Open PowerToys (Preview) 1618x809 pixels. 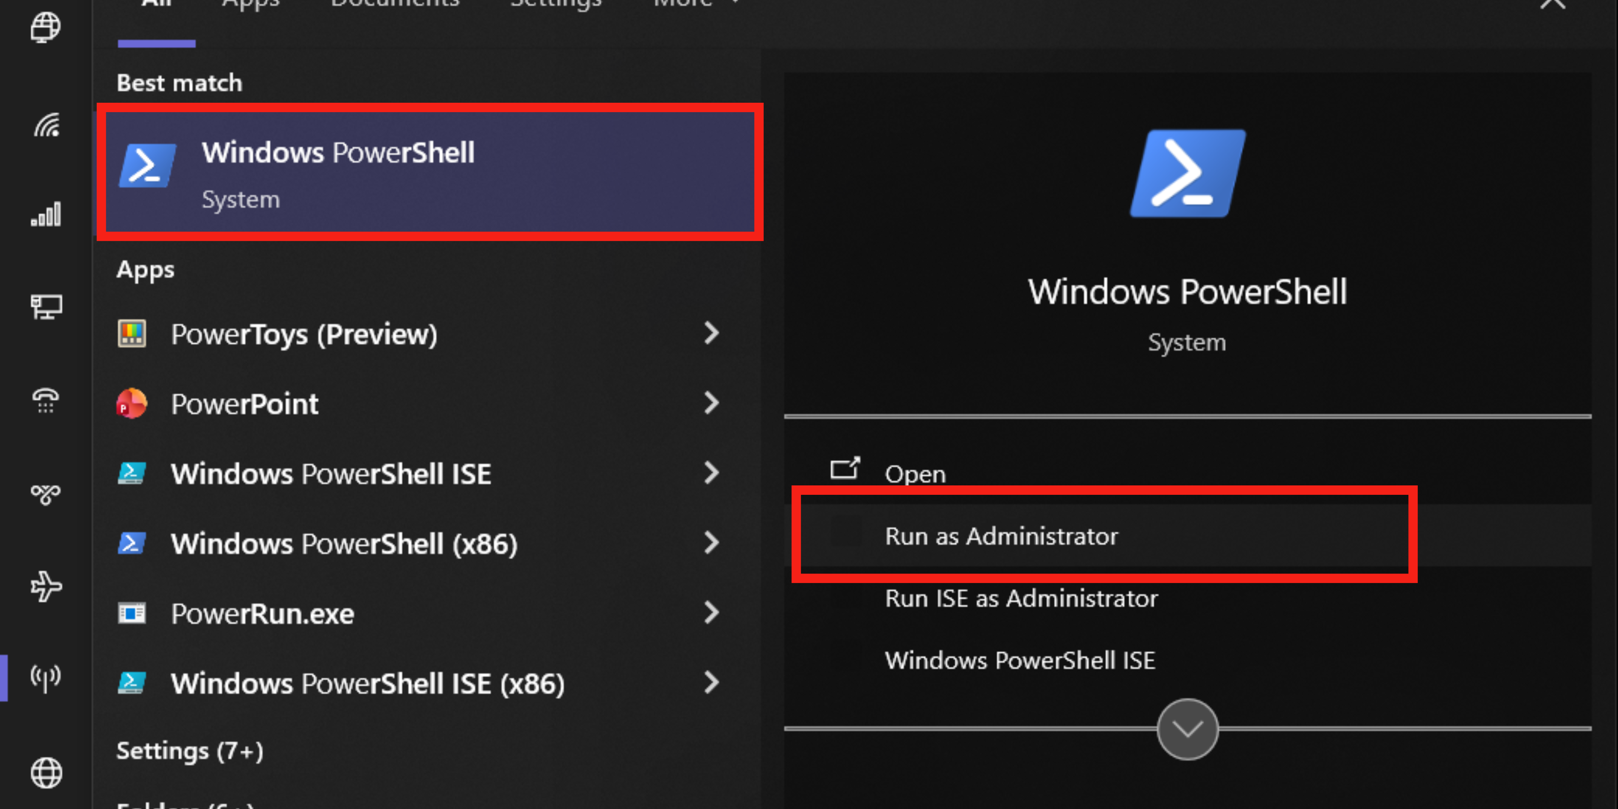pyautogui.click(x=304, y=333)
